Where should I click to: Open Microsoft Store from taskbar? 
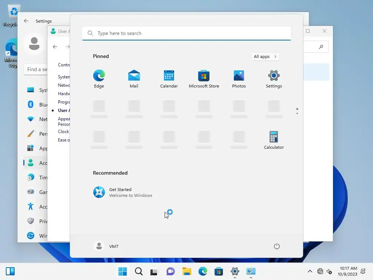point(219,271)
